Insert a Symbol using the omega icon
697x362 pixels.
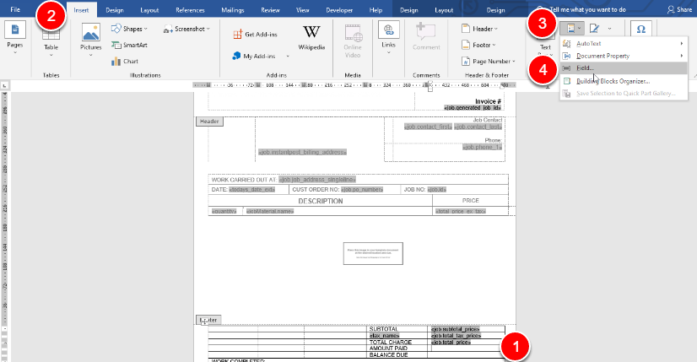pos(641,29)
